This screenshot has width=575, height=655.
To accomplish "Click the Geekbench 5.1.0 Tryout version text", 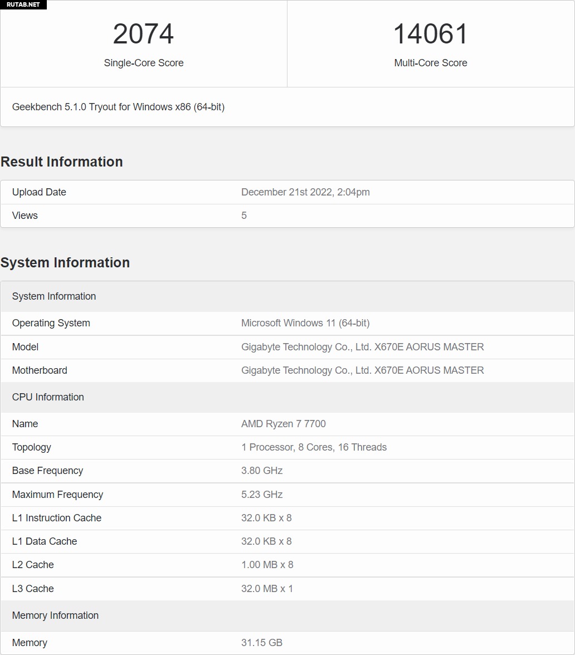I will [x=118, y=107].
